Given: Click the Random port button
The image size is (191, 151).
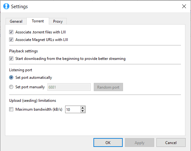Looking at the screenshot, I should (x=108, y=87).
